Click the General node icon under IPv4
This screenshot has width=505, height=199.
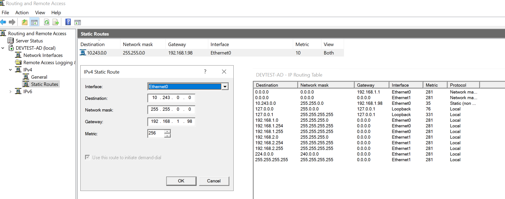[26, 77]
